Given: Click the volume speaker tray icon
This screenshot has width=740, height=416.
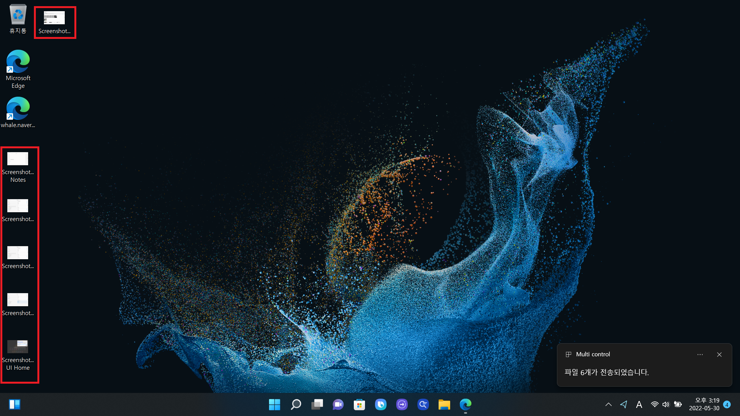Looking at the screenshot, I should click(666, 404).
